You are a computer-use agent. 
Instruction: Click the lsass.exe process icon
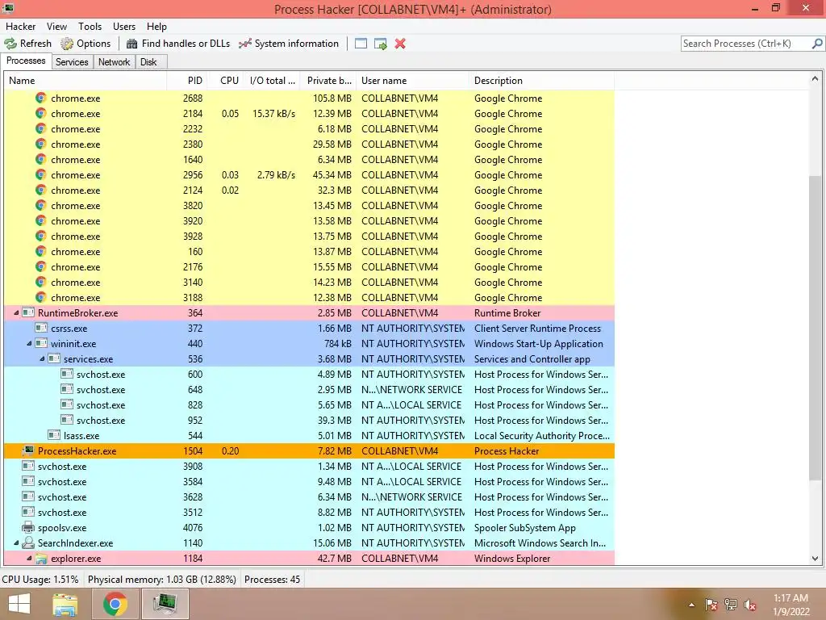click(x=54, y=435)
